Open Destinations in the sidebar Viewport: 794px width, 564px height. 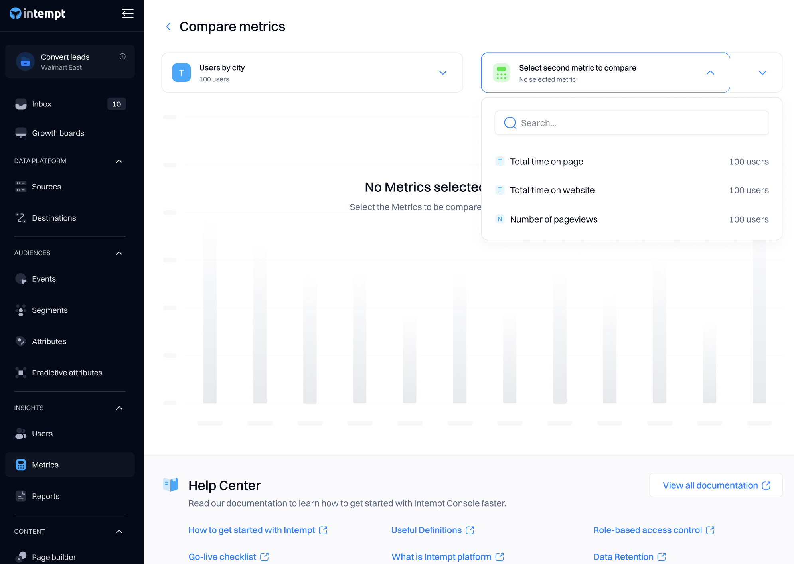(54, 218)
